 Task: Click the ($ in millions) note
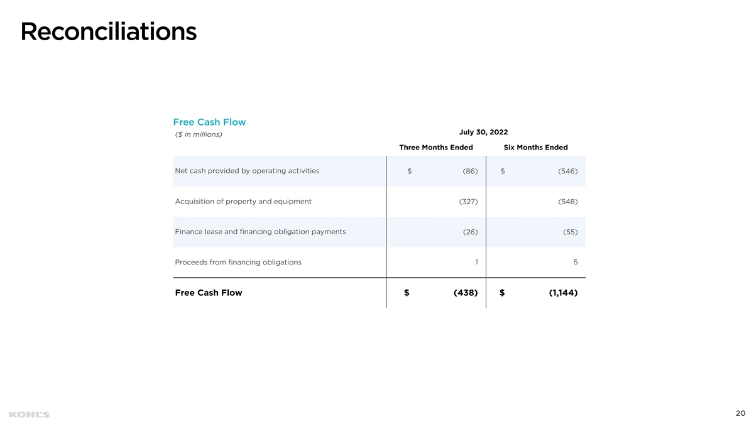coord(199,134)
